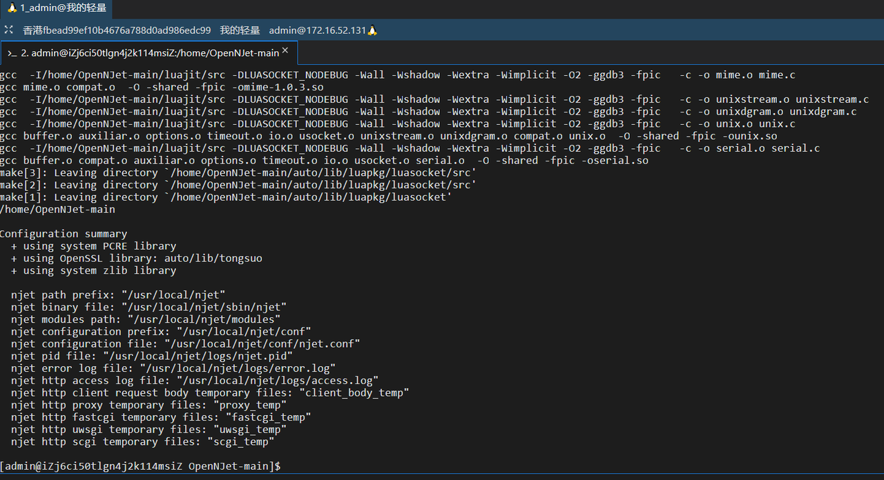
Task: Click the 'using OpenSSL library: auto/lib/tongsuo' line
Action: [137, 259]
